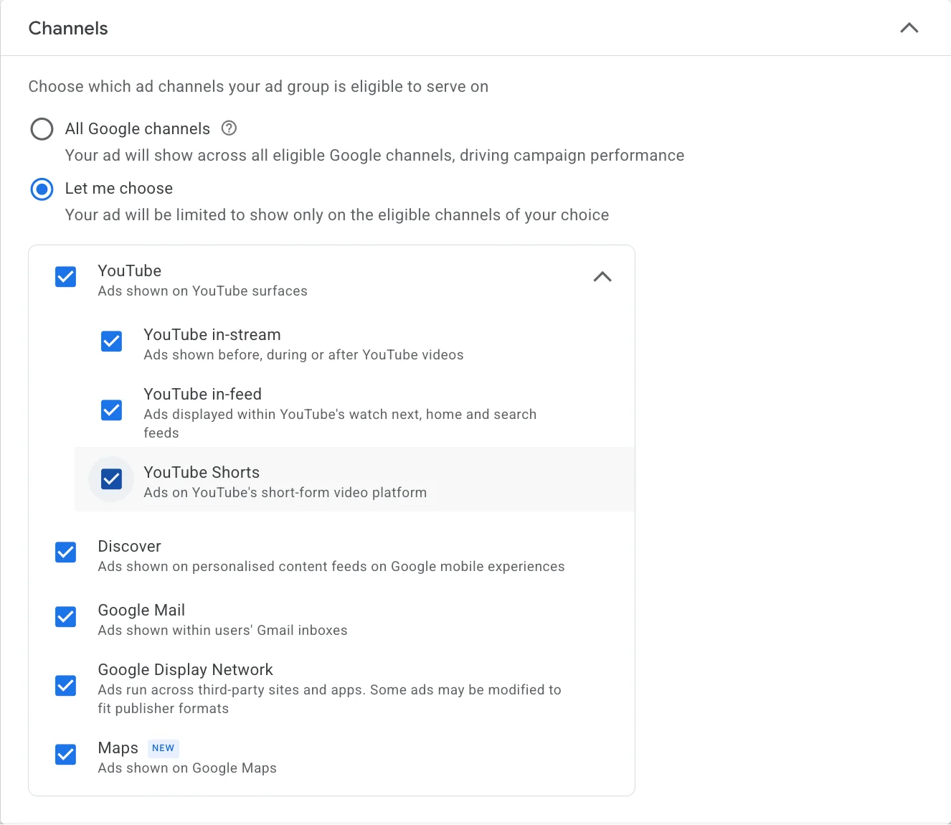
Task: Collapse the YouTube sub-options chevron
Action: [602, 277]
